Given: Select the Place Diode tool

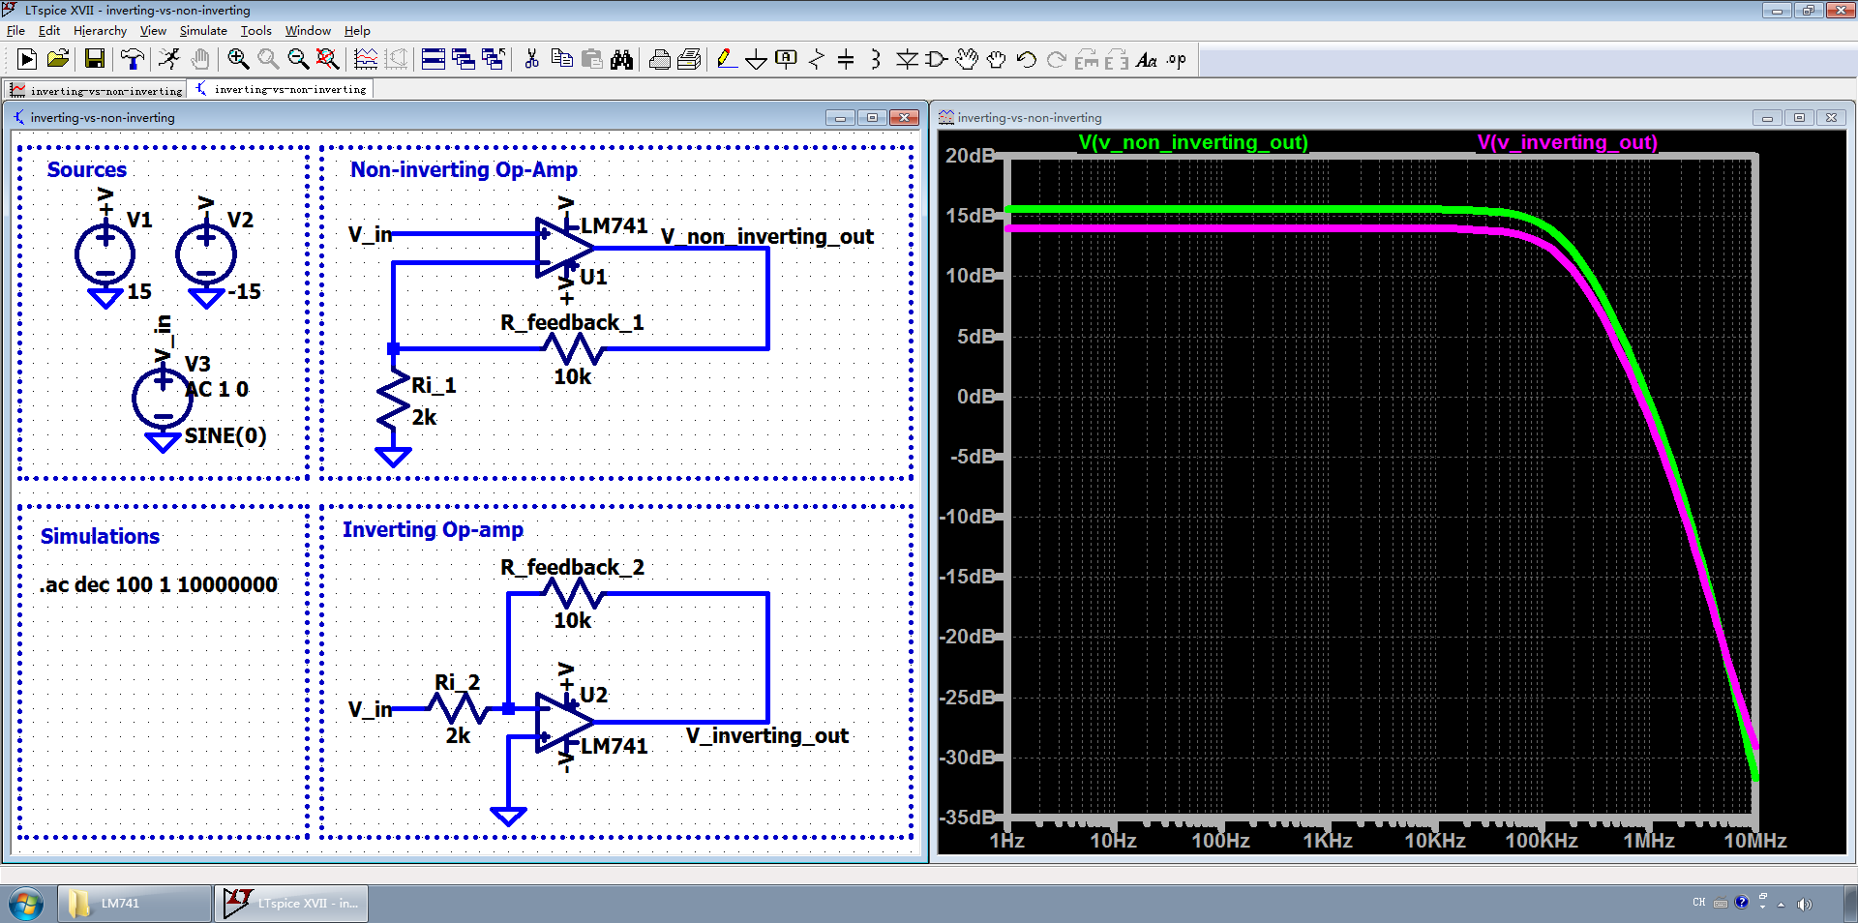Looking at the screenshot, I should tap(907, 60).
